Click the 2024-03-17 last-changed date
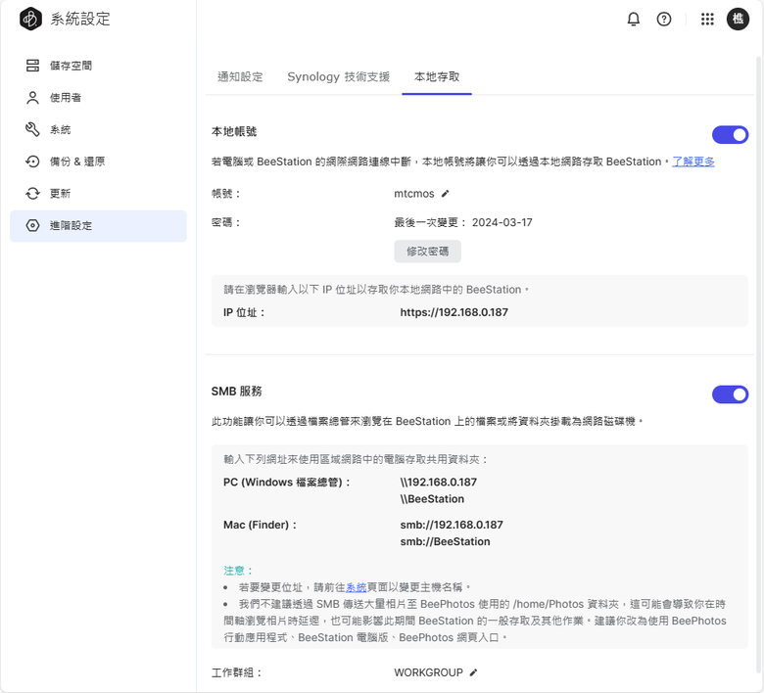764x693 pixels. coord(502,222)
